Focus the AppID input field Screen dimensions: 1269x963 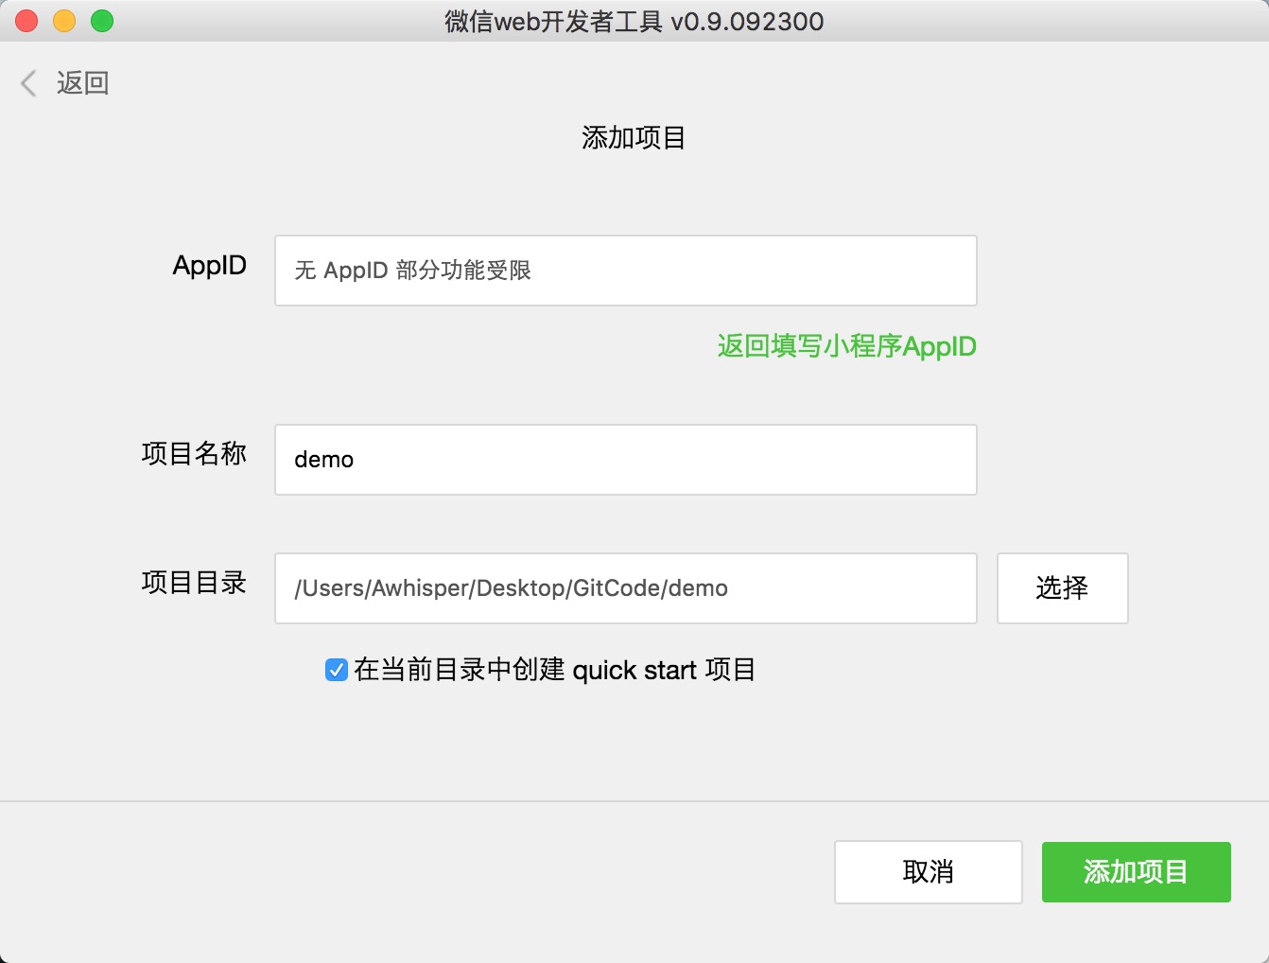[625, 271]
